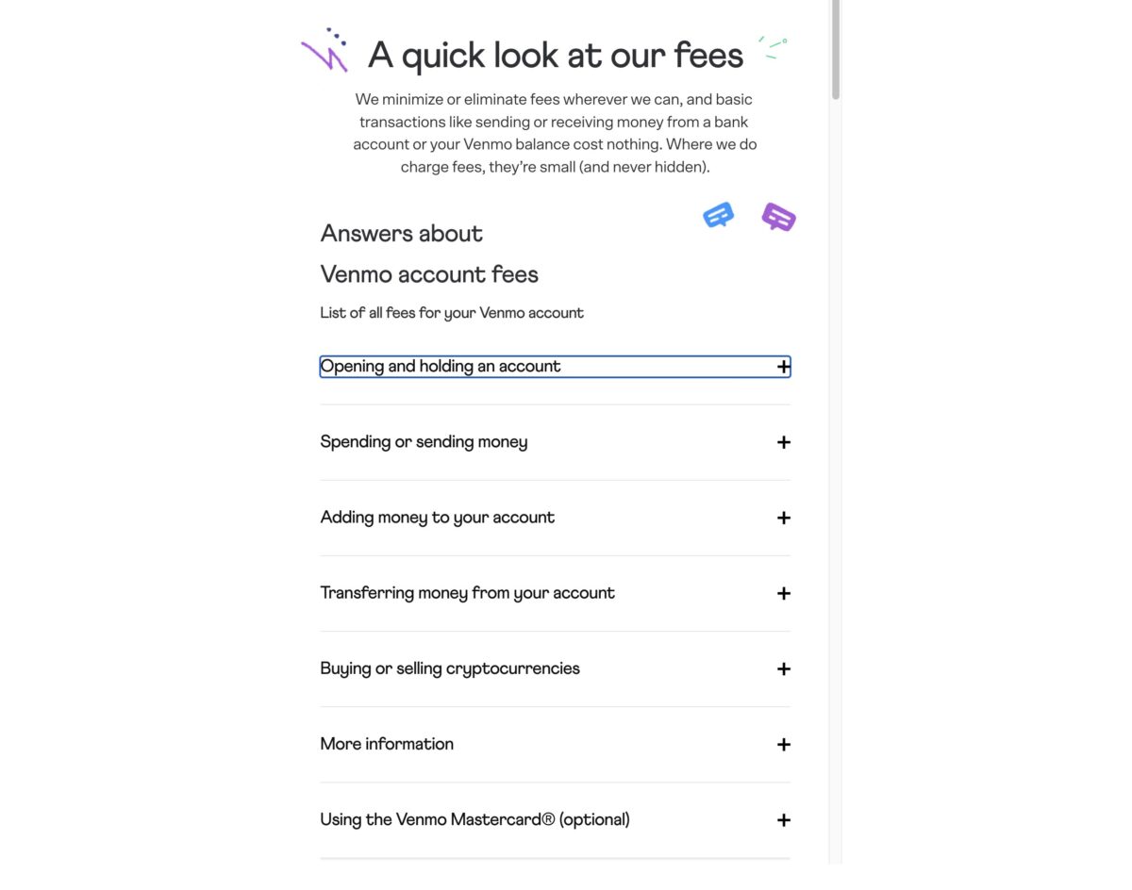This screenshot has width=1132, height=890.
Task: Click plus icon beside Transferring money from your account
Action: pyautogui.click(x=783, y=593)
